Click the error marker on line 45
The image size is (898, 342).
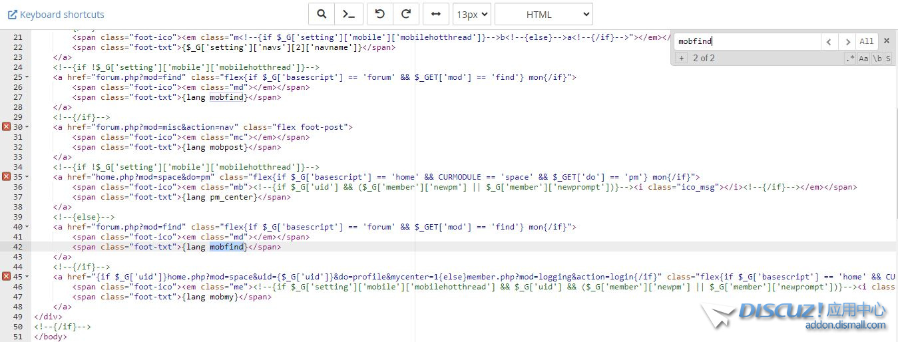pyautogui.click(x=6, y=276)
